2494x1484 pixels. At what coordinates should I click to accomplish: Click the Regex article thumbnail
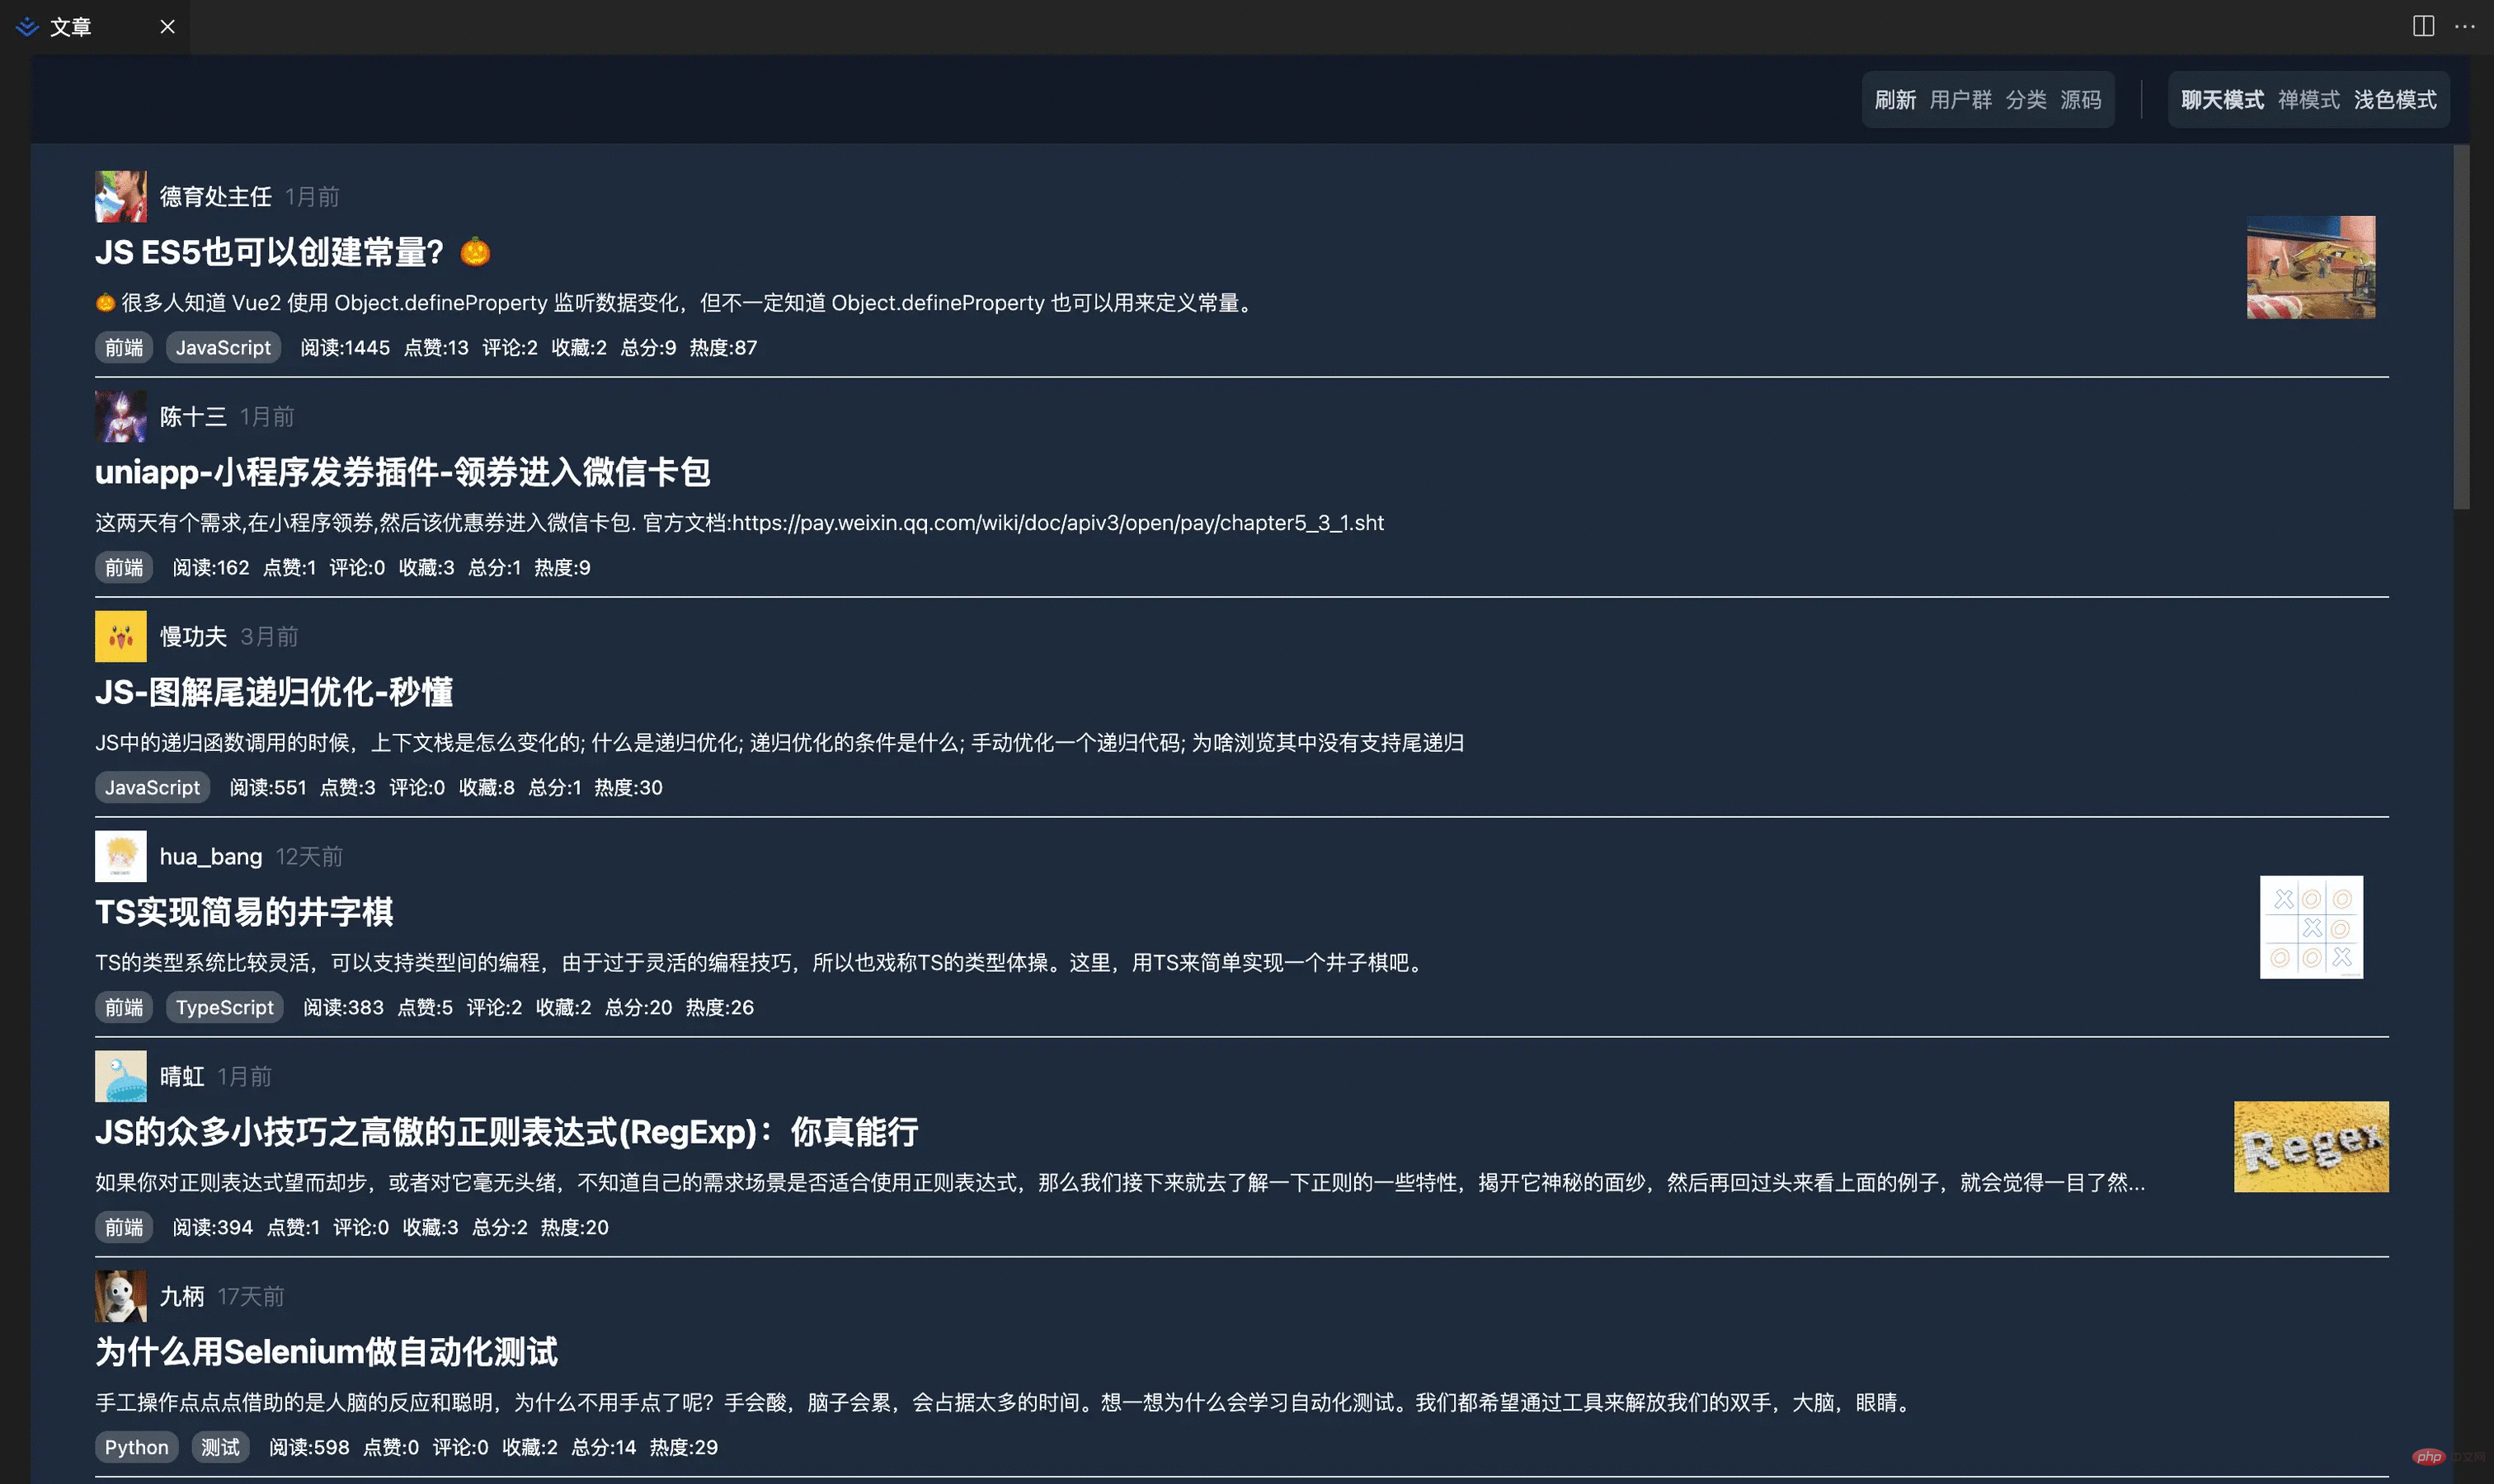coord(2311,1146)
